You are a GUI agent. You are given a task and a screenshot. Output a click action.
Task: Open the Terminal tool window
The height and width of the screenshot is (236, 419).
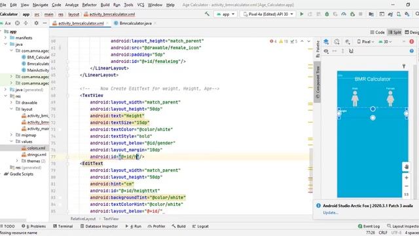pos(63,226)
